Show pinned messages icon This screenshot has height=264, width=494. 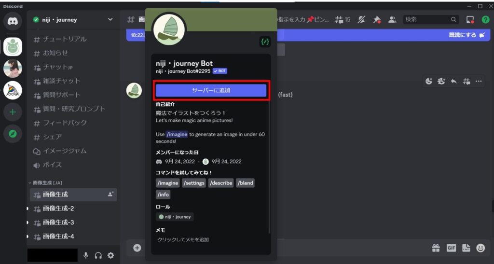(x=377, y=19)
